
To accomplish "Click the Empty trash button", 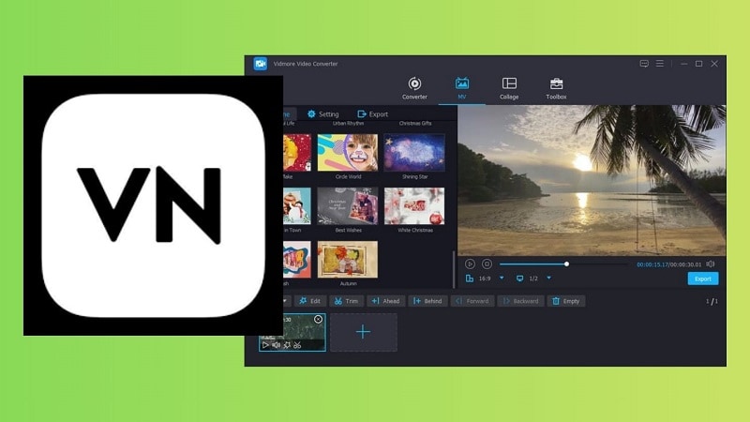I will point(566,301).
